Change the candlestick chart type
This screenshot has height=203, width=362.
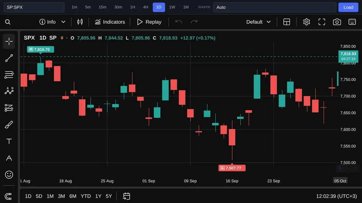point(80,22)
